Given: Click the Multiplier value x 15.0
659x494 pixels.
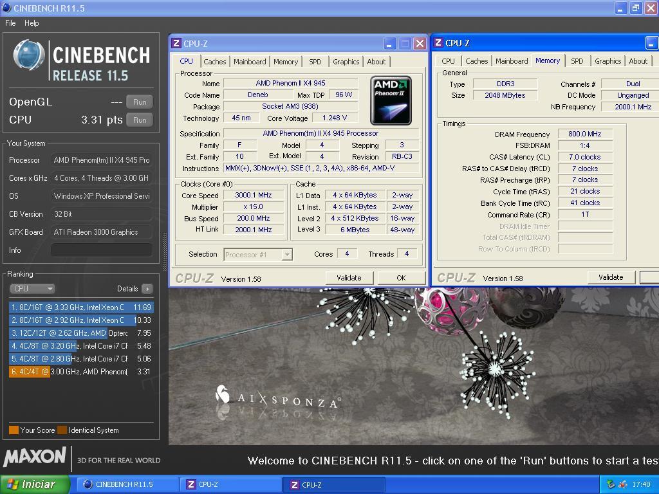Looking at the screenshot, I should 254,206.
